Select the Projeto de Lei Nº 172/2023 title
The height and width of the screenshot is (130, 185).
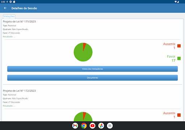[x=19, y=91]
